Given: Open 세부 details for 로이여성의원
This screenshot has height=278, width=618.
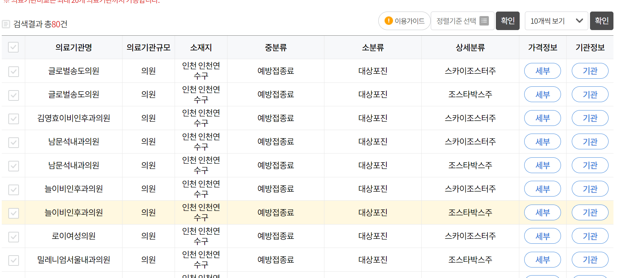Looking at the screenshot, I should coord(542,236).
